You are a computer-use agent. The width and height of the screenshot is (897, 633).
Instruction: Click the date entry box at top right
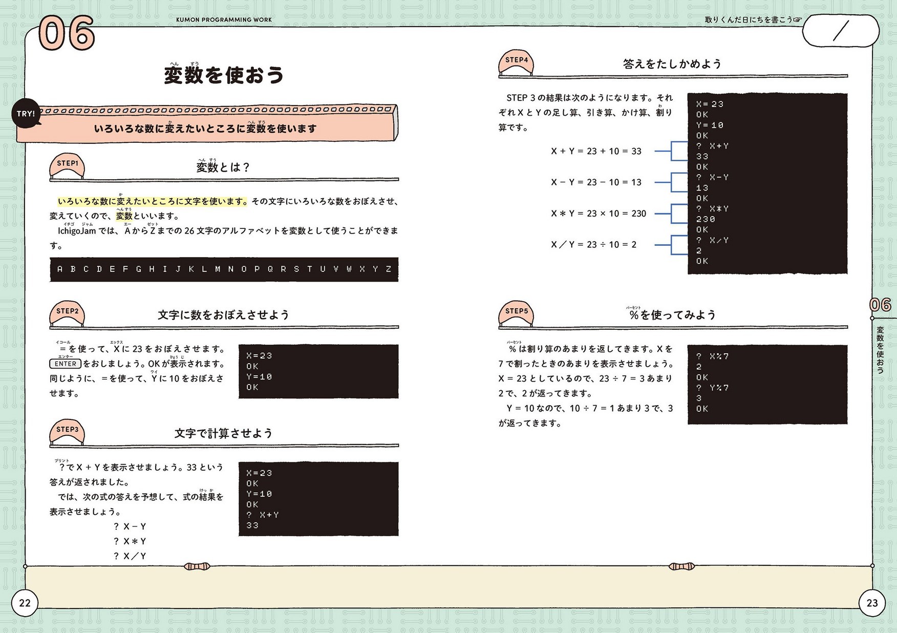click(840, 31)
